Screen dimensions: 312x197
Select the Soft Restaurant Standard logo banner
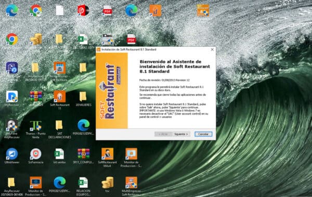tap(112, 91)
